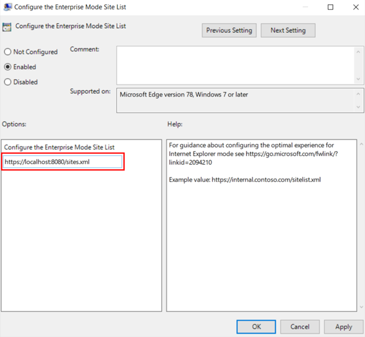This screenshot has height=337, width=365.
Task: Maximize the dialog window
Action: pyautogui.click(x=330, y=7)
